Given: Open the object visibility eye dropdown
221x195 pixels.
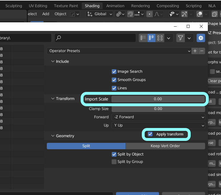Looking at the screenshot, I should pyautogui.click(x=174, y=14).
